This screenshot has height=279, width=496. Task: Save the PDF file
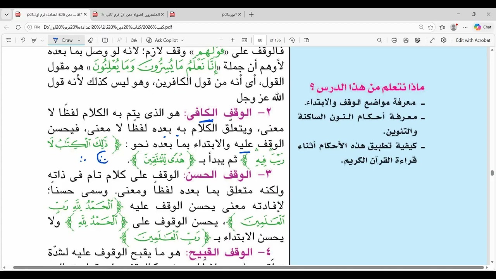point(406,40)
